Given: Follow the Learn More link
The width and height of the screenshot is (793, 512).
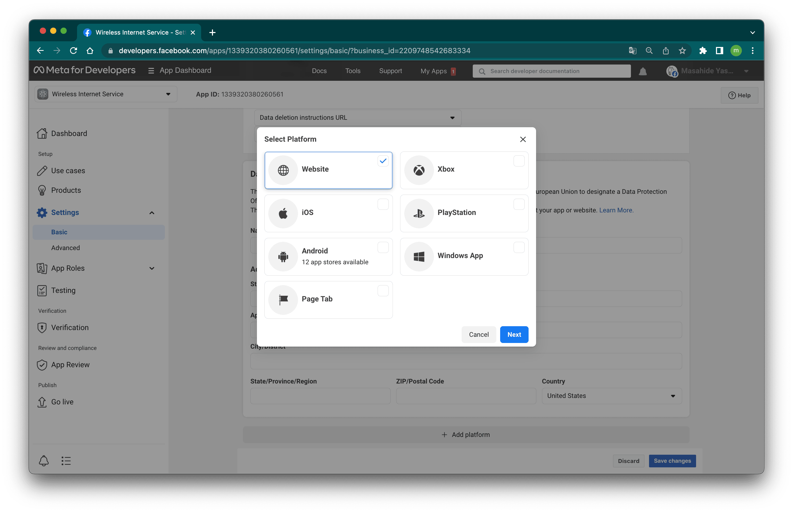Looking at the screenshot, I should (616, 210).
